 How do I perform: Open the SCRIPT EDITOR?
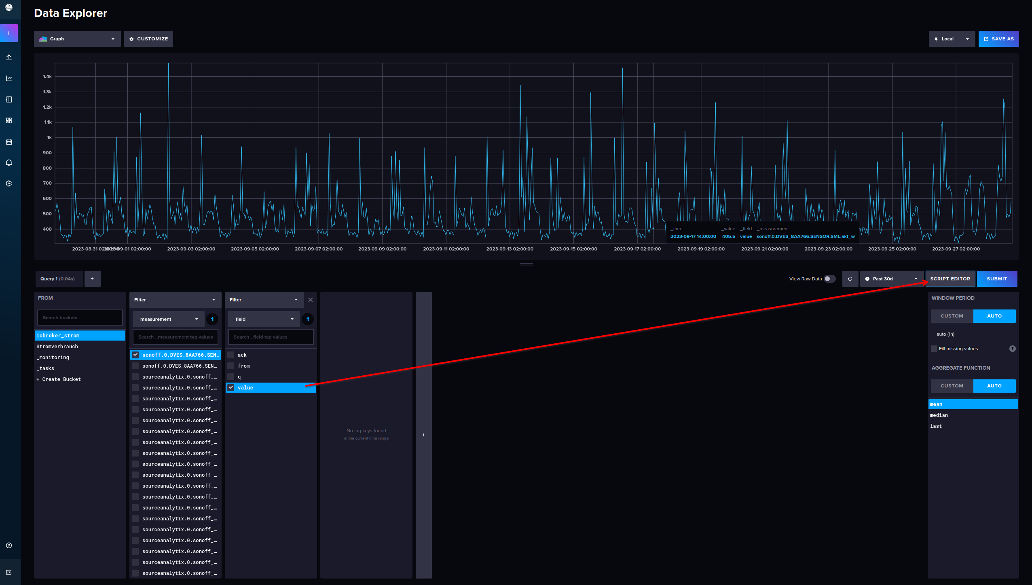click(x=950, y=279)
